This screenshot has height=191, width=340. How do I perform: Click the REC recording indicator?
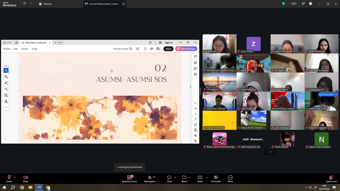pos(293,4)
